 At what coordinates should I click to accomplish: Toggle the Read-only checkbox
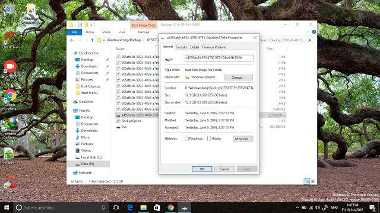pyautogui.click(x=186, y=138)
